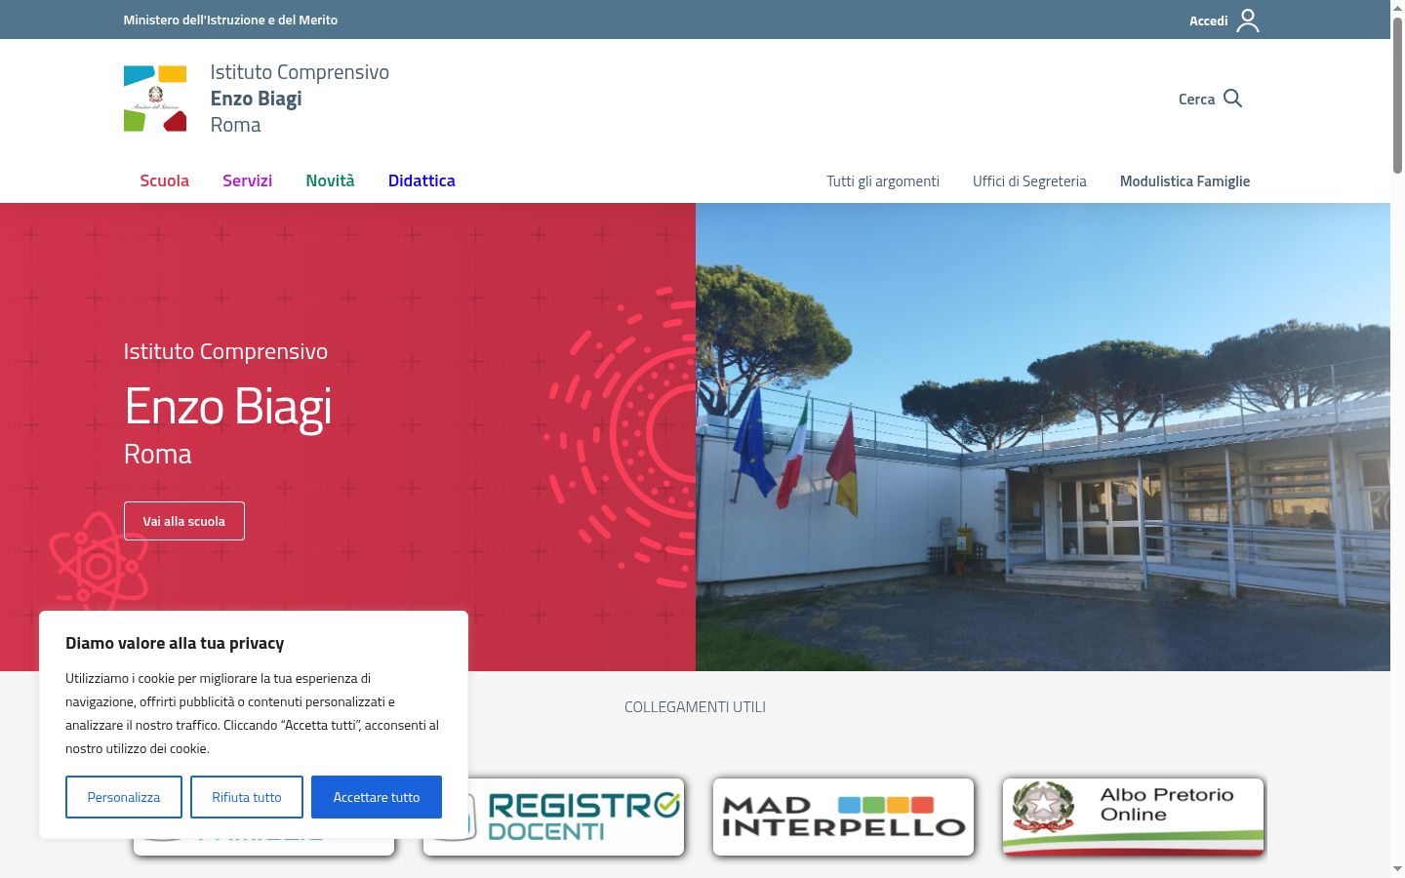Click the magnifying glass search icon
The width and height of the screenshot is (1405, 878).
1232,99
